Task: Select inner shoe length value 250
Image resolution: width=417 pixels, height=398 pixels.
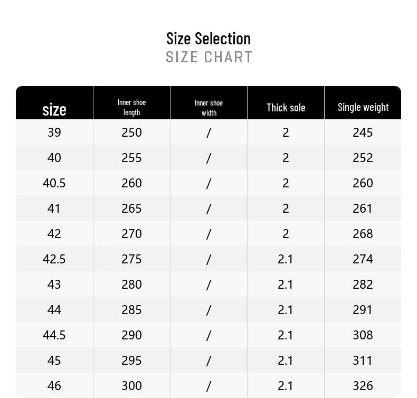Action: pos(131,132)
